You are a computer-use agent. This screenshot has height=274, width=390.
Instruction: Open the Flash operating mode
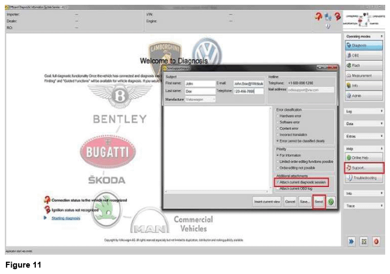coord(364,66)
